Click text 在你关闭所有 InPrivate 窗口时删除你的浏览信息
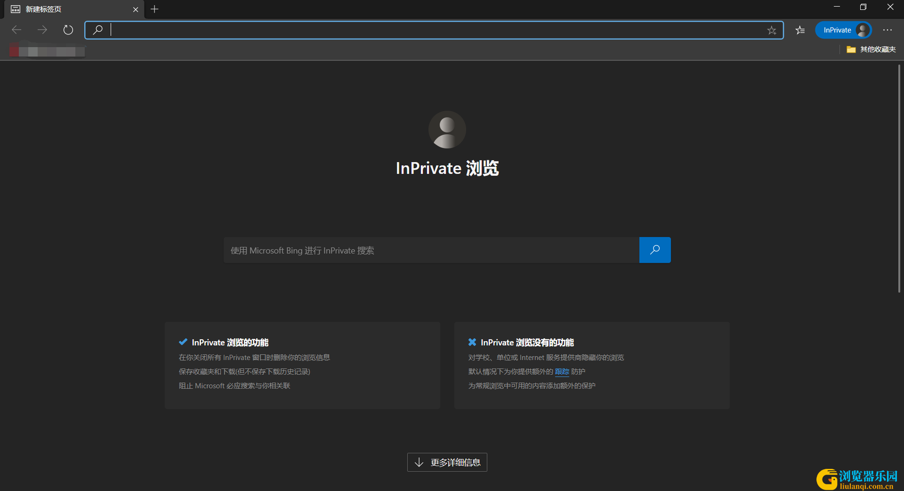 pyautogui.click(x=254, y=358)
